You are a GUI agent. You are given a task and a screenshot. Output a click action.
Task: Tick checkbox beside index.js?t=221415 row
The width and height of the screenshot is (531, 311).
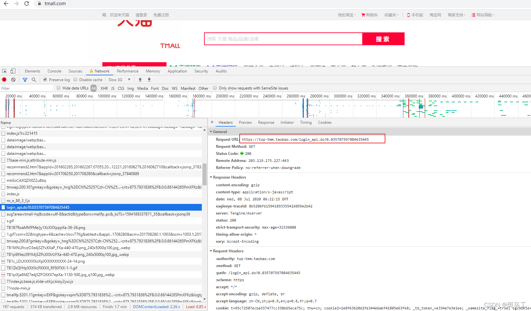click(x=3, y=133)
